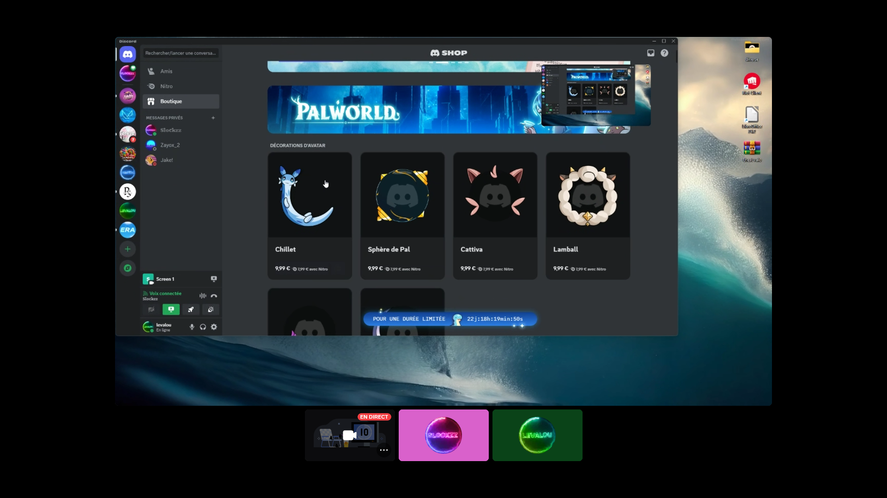
Task: Launch an activity with rocket icon
Action: click(191, 309)
